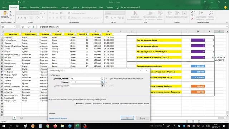229x129 pixels.
Task: Click purple cell for Кол-во заказов Азиза
Action: coord(198,40)
